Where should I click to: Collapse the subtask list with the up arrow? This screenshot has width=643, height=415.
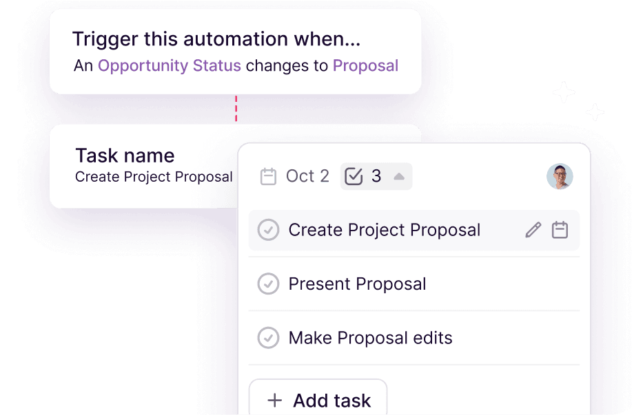tap(398, 177)
